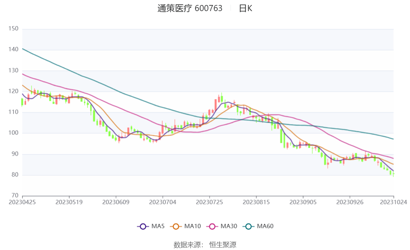
Task: Select the 20230519 date axis label
Action: tap(69, 202)
